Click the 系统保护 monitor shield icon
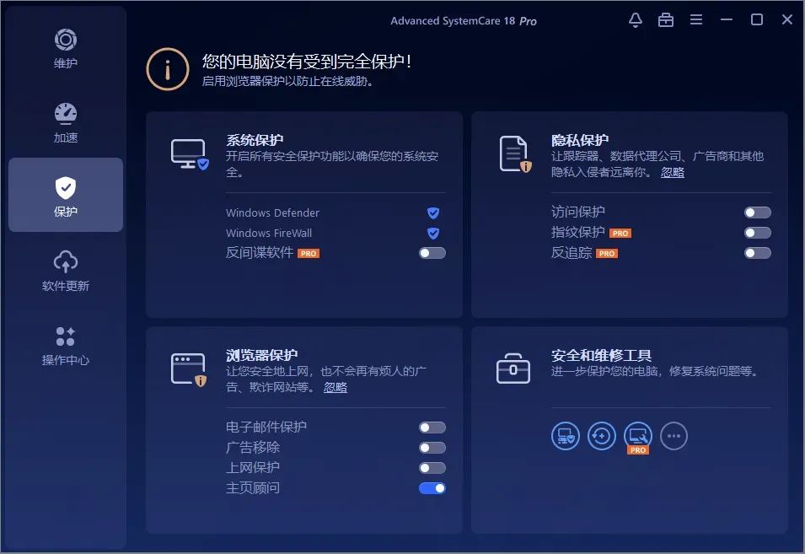805x554 pixels. (190, 154)
